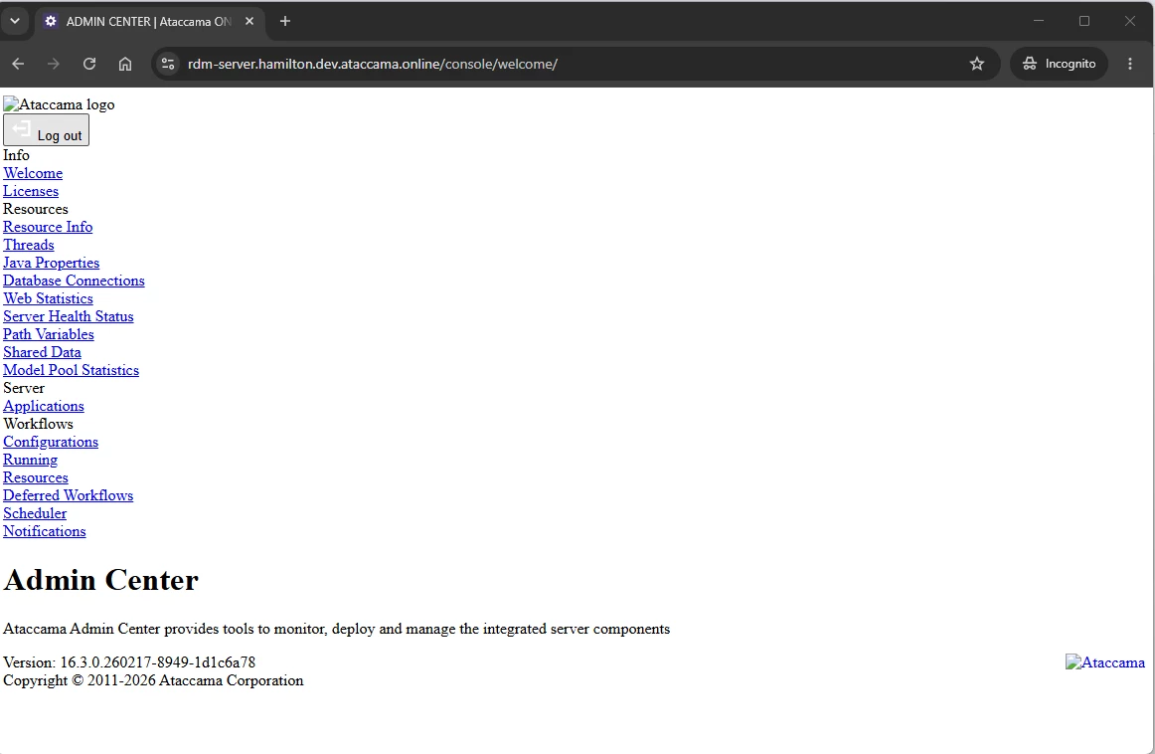The width and height of the screenshot is (1155, 754).
Task: Open the Applications link
Action: tap(44, 406)
